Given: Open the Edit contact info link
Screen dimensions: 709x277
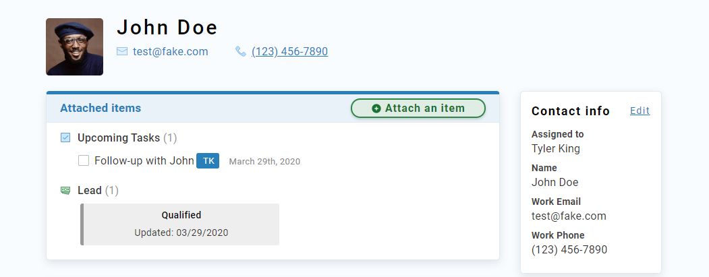Looking at the screenshot, I should 640,111.
